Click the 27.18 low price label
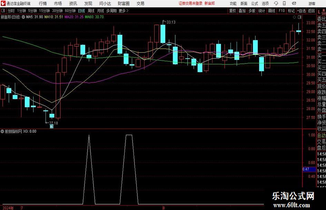Viewport: 326px width, 210px height. tap(53, 123)
